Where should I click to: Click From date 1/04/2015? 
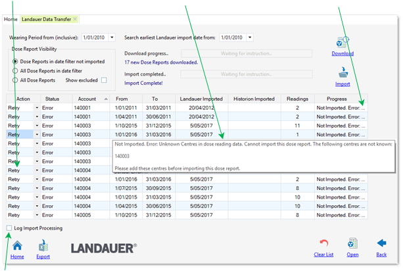[126, 206]
